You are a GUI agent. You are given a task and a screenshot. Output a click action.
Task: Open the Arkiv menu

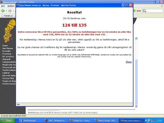pyautogui.click(x=3, y=6)
